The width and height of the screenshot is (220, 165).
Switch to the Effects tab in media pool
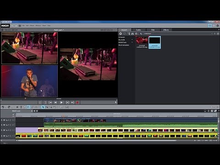[x=166, y=30]
